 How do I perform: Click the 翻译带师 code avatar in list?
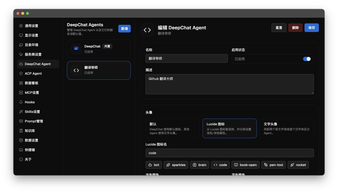[76, 70]
